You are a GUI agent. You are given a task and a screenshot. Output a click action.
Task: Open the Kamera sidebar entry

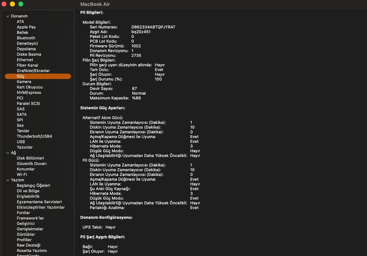click(24, 82)
